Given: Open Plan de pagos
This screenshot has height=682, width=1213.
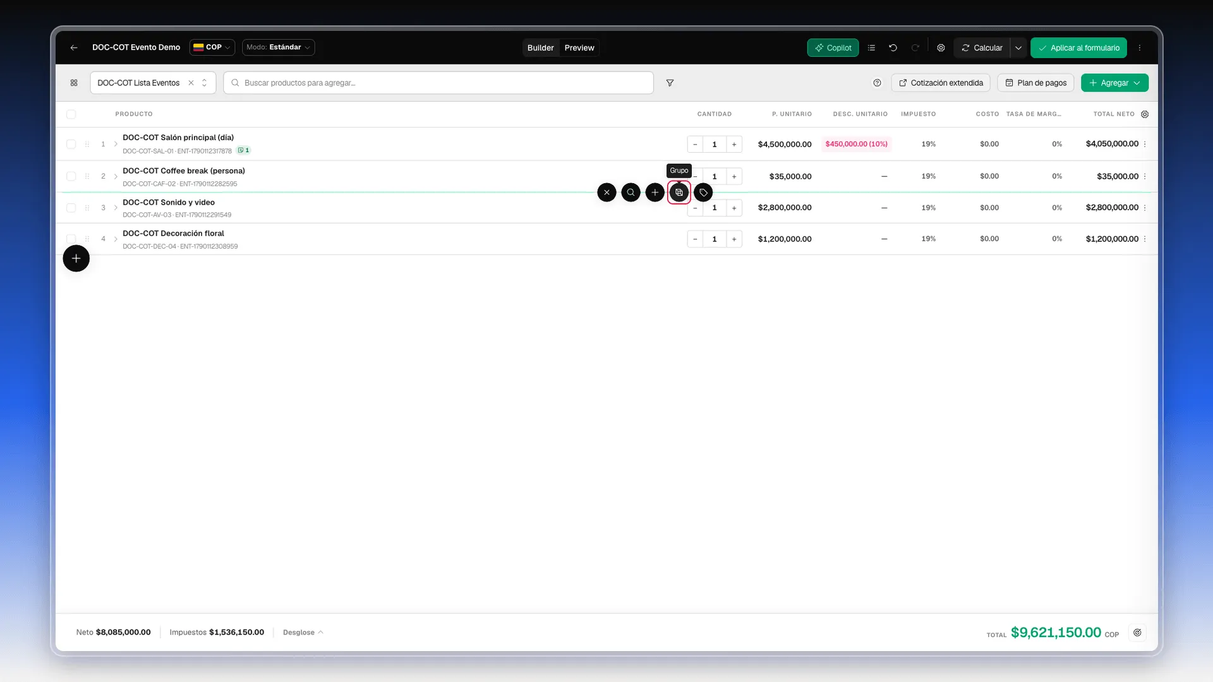Looking at the screenshot, I should (x=1035, y=83).
